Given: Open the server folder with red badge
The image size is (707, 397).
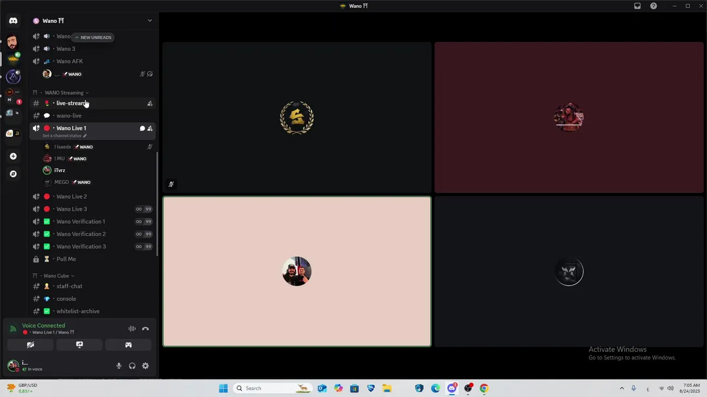Looking at the screenshot, I should [x=13, y=96].
